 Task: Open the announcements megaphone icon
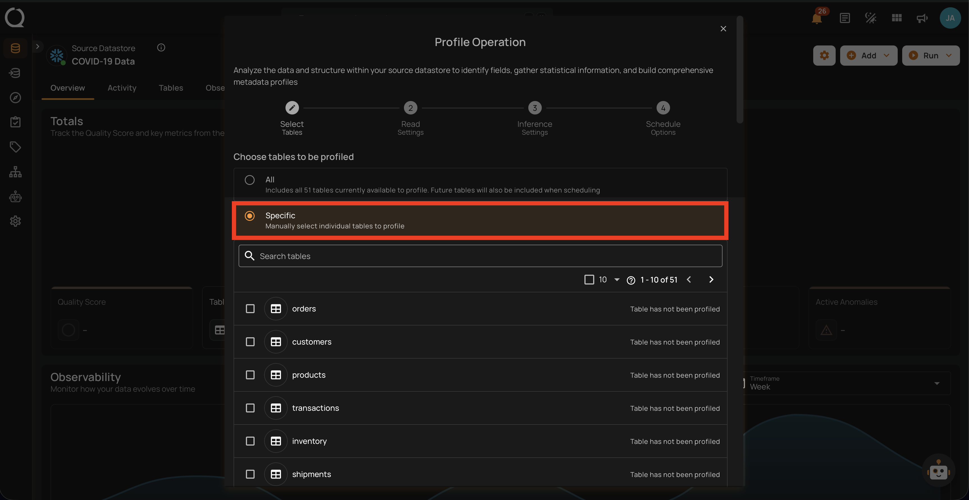coord(922,18)
